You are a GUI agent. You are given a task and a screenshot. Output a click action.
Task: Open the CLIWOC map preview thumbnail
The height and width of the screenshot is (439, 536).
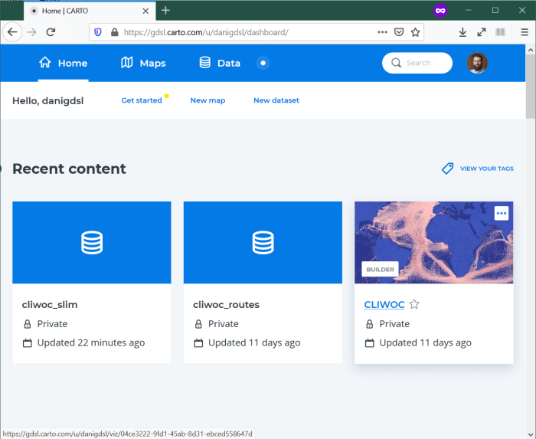(434, 242)
